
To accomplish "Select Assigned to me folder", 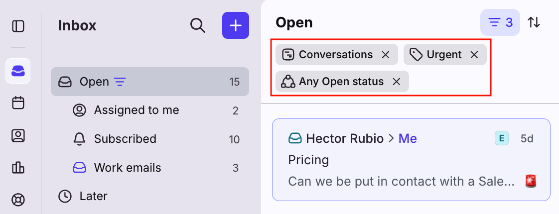I will point(136,110).
